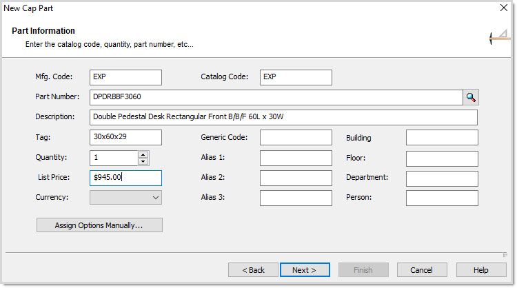Increase quantity with the up spinner arrow

pos(143,154)
